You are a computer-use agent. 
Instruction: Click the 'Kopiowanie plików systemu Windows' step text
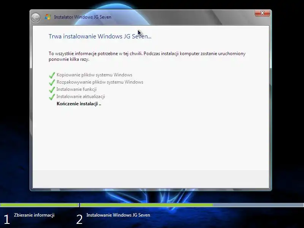tap(94, 75)
